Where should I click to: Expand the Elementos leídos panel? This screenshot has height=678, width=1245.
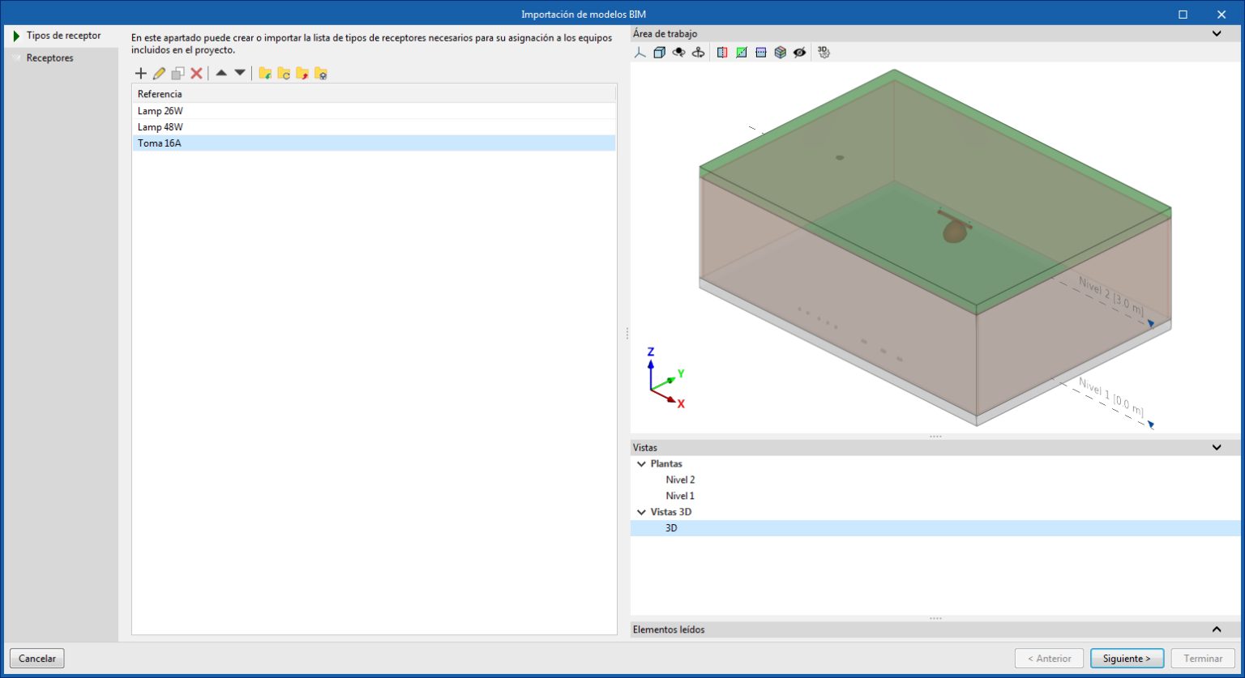coord(1216,629)
